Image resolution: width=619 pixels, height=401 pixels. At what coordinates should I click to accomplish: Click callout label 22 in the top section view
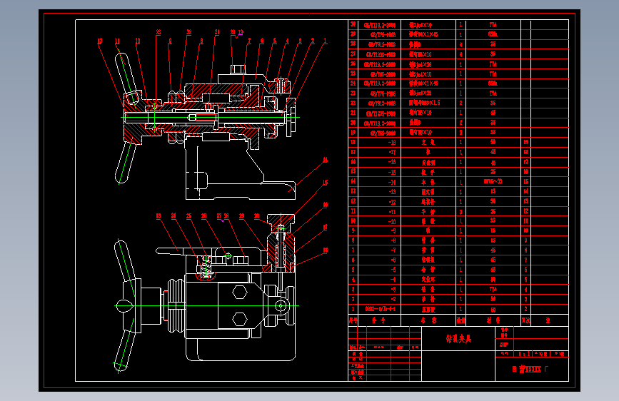[x=189, y=32]
